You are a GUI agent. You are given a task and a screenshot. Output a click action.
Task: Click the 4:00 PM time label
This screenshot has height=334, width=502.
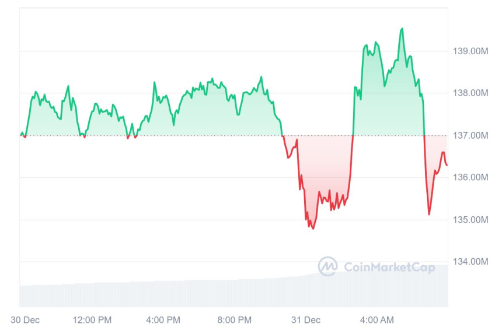(x=163, y=320)
